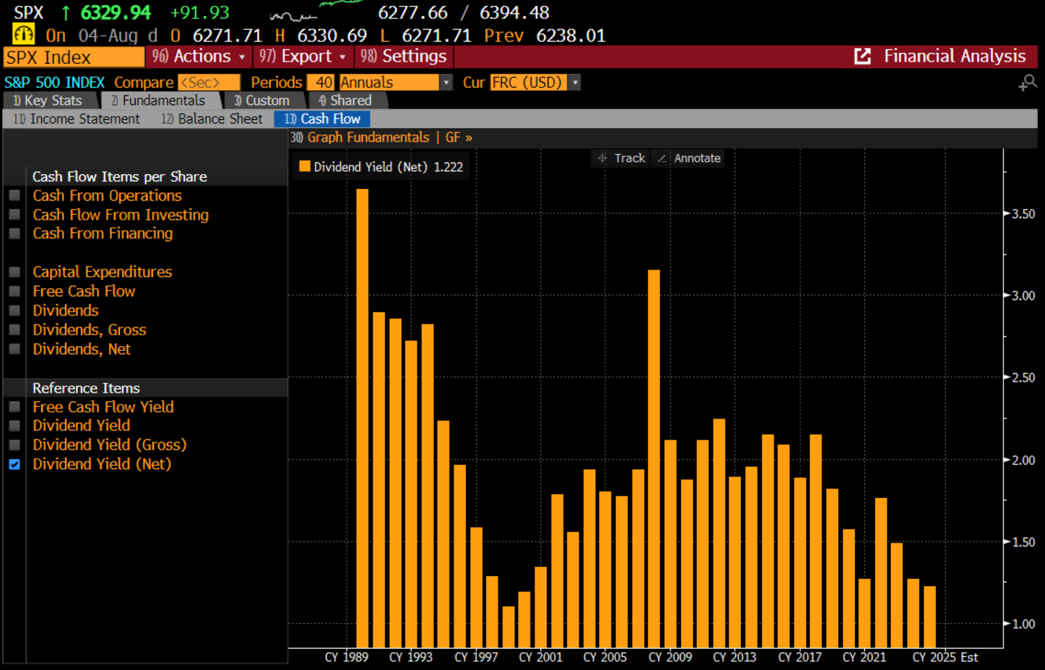Image resolution: width=1045 pixels, height=670 pixels.
Task: Click the orange Dividend Yield legend swatch
Action: pyautogui.click(x=305, y=167)
